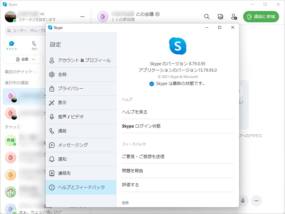The image size is (285, 214).
Task: Switch to the 通話 tab
Action: pyautogui.click(x=34, y=45)
